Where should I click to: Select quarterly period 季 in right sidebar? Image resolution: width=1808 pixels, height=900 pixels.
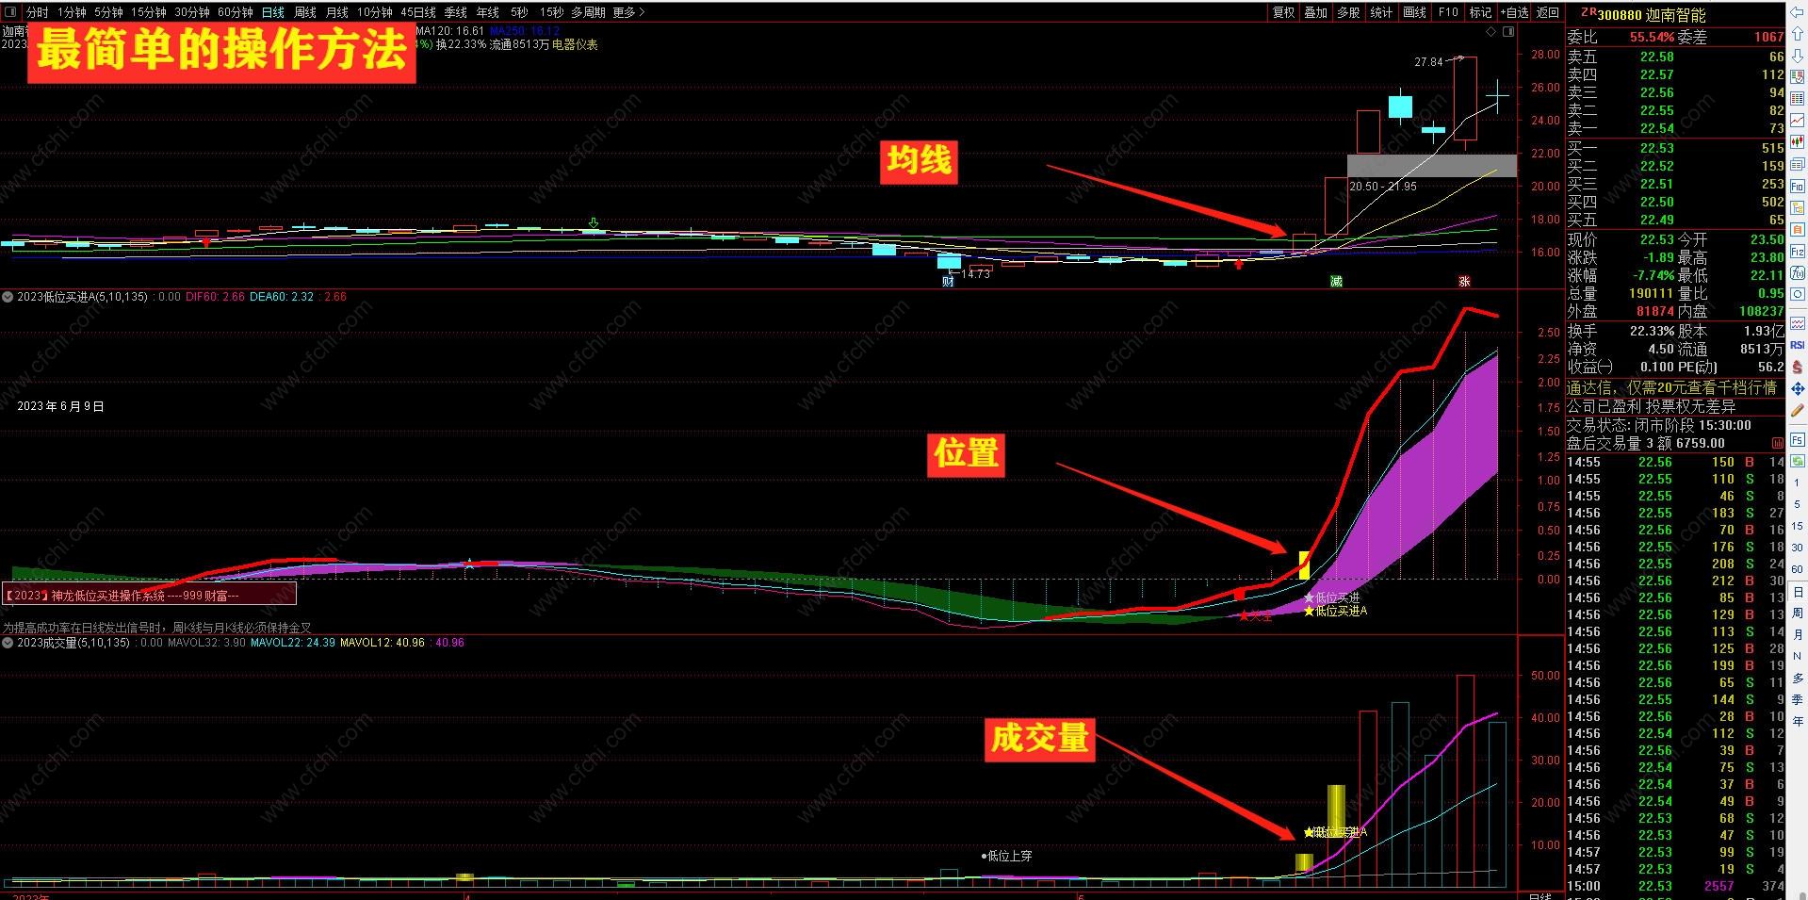[x=1798, y=699]
